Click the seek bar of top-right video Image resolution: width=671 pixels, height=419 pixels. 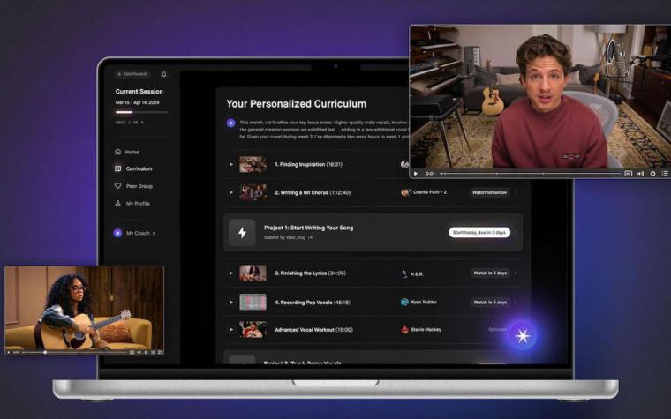tap(531, 174)
